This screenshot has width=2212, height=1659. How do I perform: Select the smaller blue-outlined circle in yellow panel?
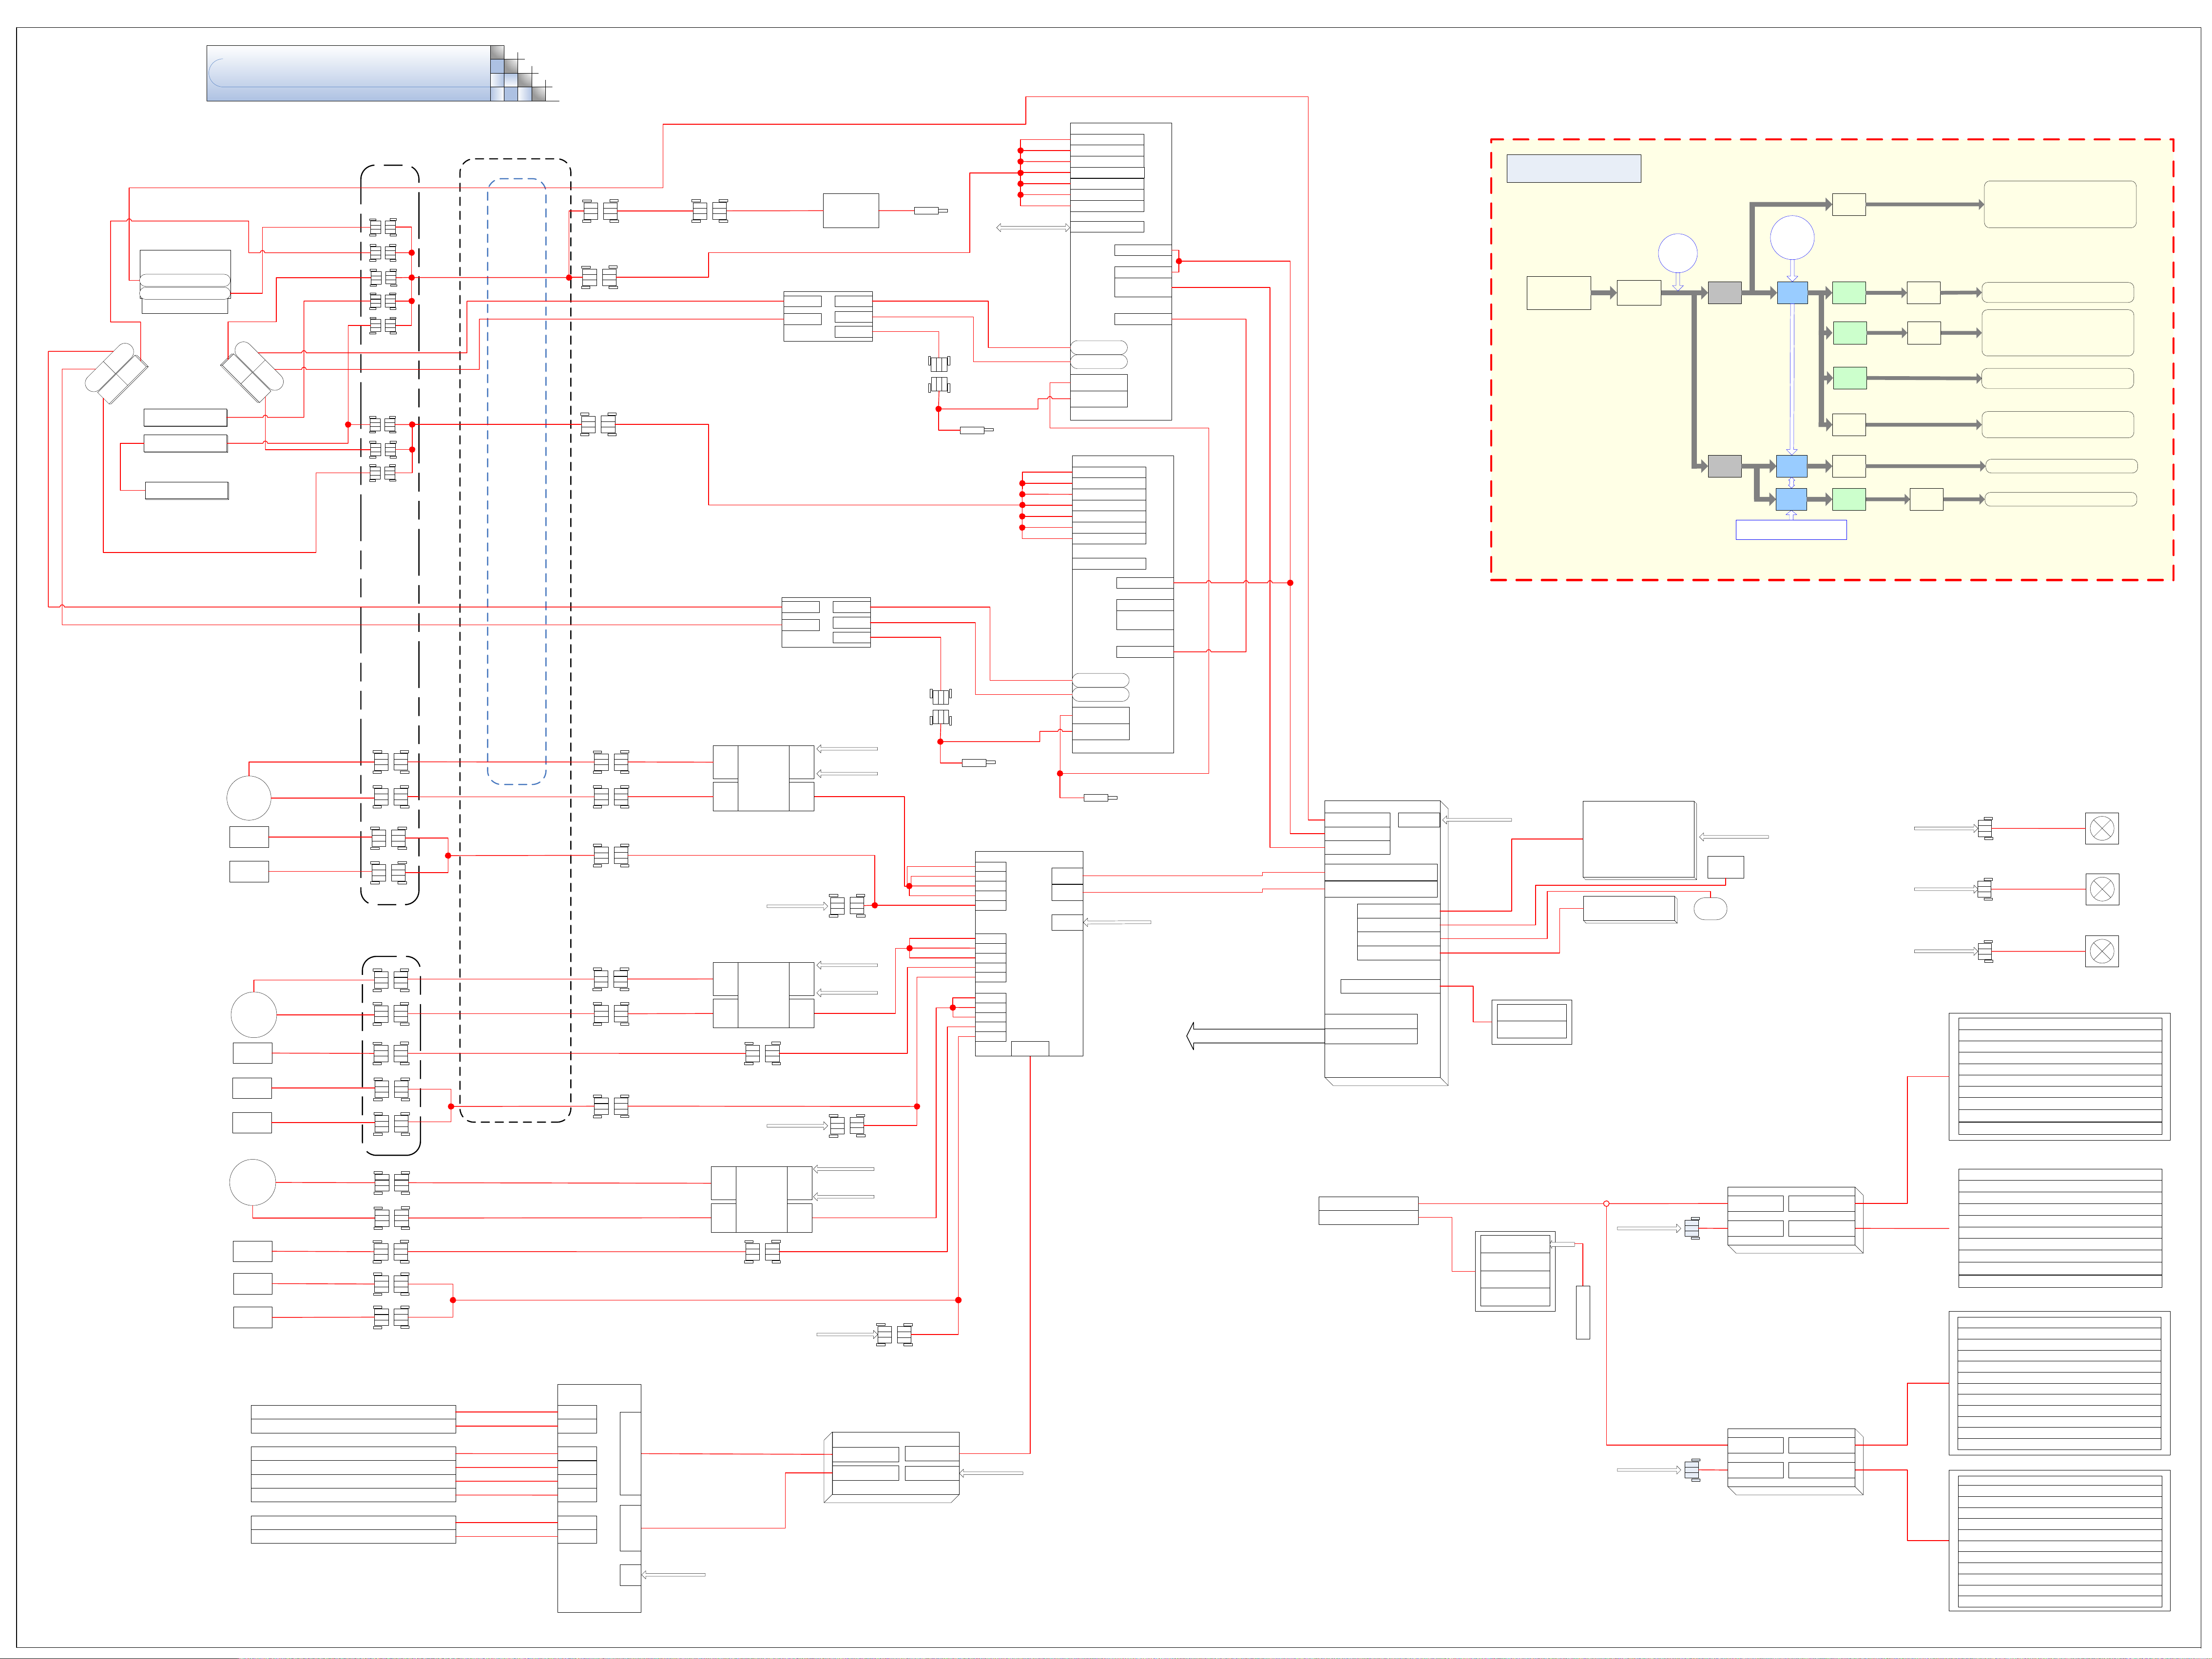[1677, 253]
